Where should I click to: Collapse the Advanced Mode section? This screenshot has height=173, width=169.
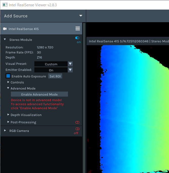coord(8,88)
